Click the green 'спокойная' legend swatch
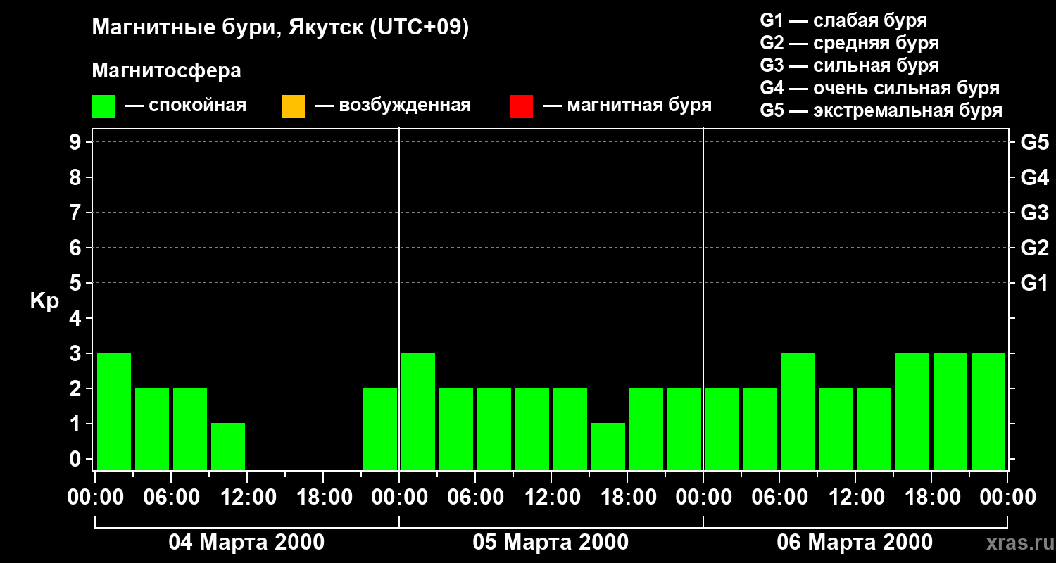Viewport: 1056px width, 563px height. click(103, 106)
